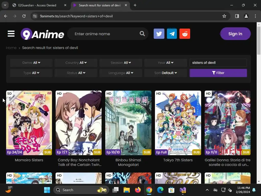
Task: Click the page vertical scrollbar thumb
Action: click(x=259, y=41)
